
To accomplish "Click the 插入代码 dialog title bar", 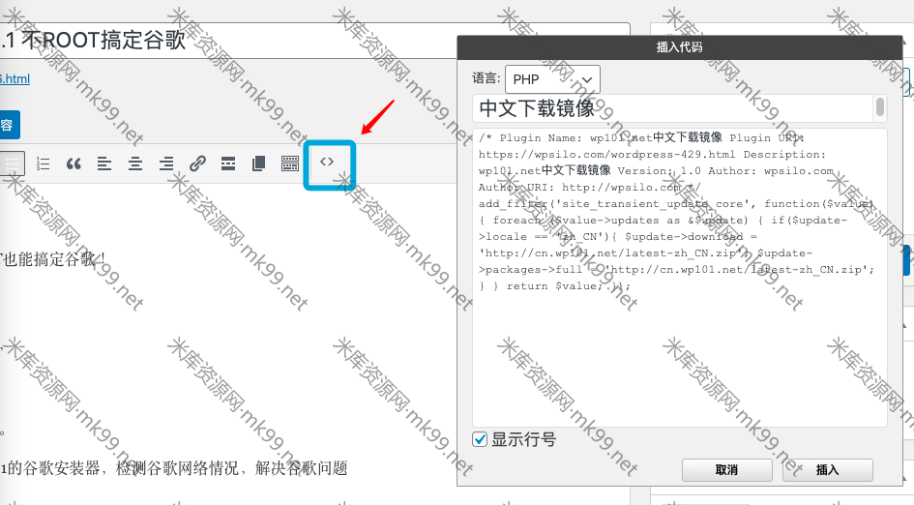I will pos(680,47).
